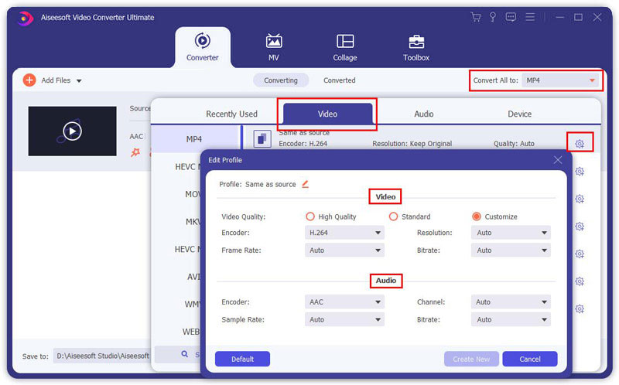619x385 pixels.
Task: Open the Audio format tab
Action: tap(423, 114)
